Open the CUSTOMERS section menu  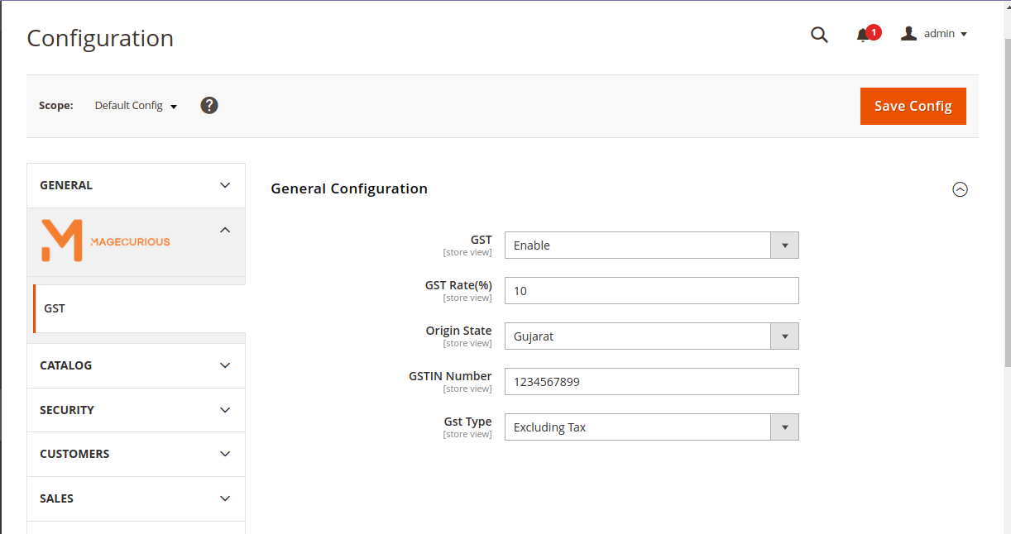[136, 454]
